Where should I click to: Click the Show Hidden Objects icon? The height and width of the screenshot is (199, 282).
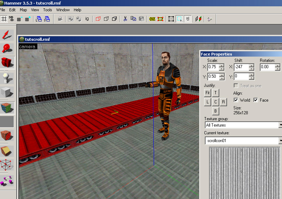pyautogui.click(x=114, y=19)
